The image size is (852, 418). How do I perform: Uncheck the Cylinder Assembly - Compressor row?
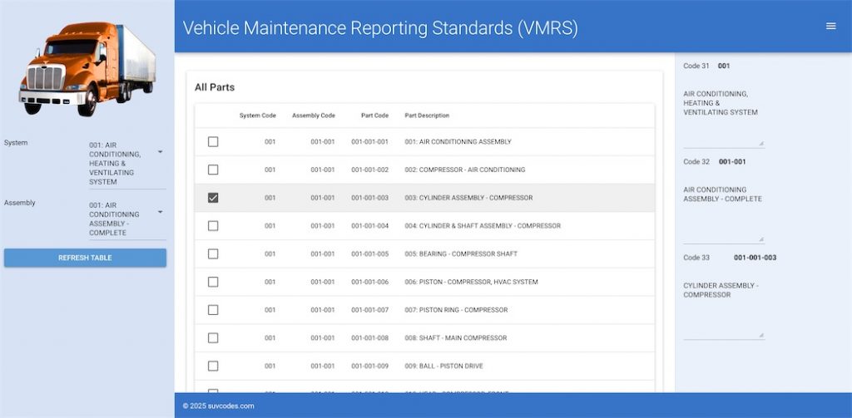click(x=213, y=198)
